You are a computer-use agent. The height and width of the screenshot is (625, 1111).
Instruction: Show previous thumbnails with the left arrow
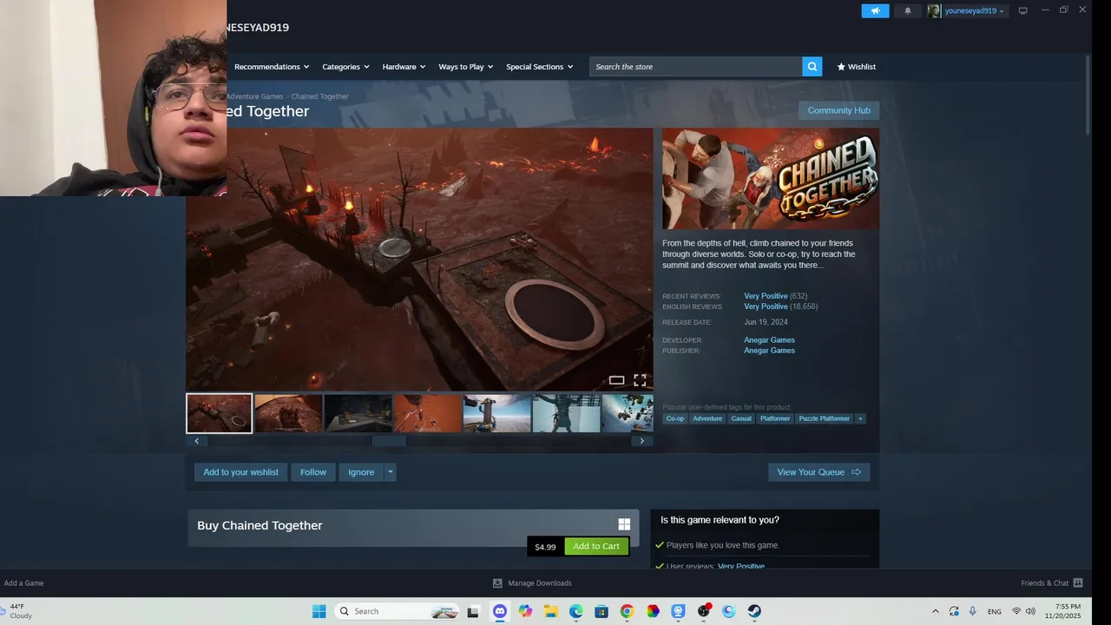[x=197, y=441]
